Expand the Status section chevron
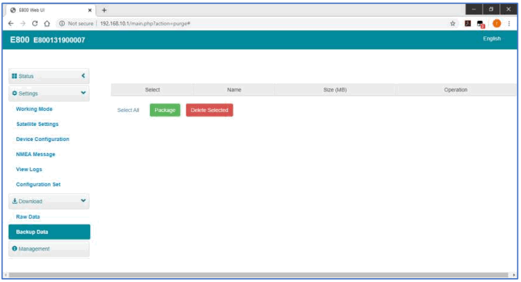 (x=83, y=76)
